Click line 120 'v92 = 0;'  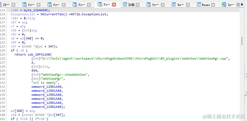pyautogui.click(x=18, y=34)
